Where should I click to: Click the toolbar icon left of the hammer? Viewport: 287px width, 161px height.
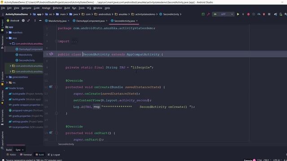[203, 14]
